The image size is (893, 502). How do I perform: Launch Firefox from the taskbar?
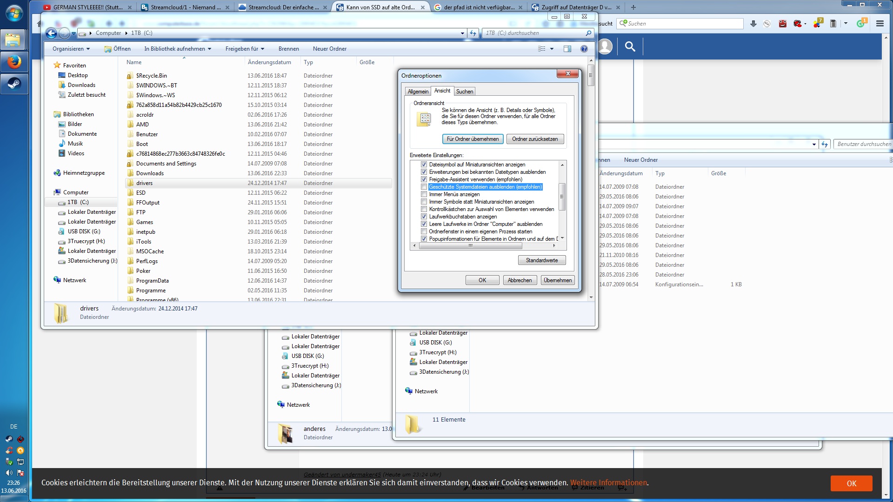click(x=14, y=62)
